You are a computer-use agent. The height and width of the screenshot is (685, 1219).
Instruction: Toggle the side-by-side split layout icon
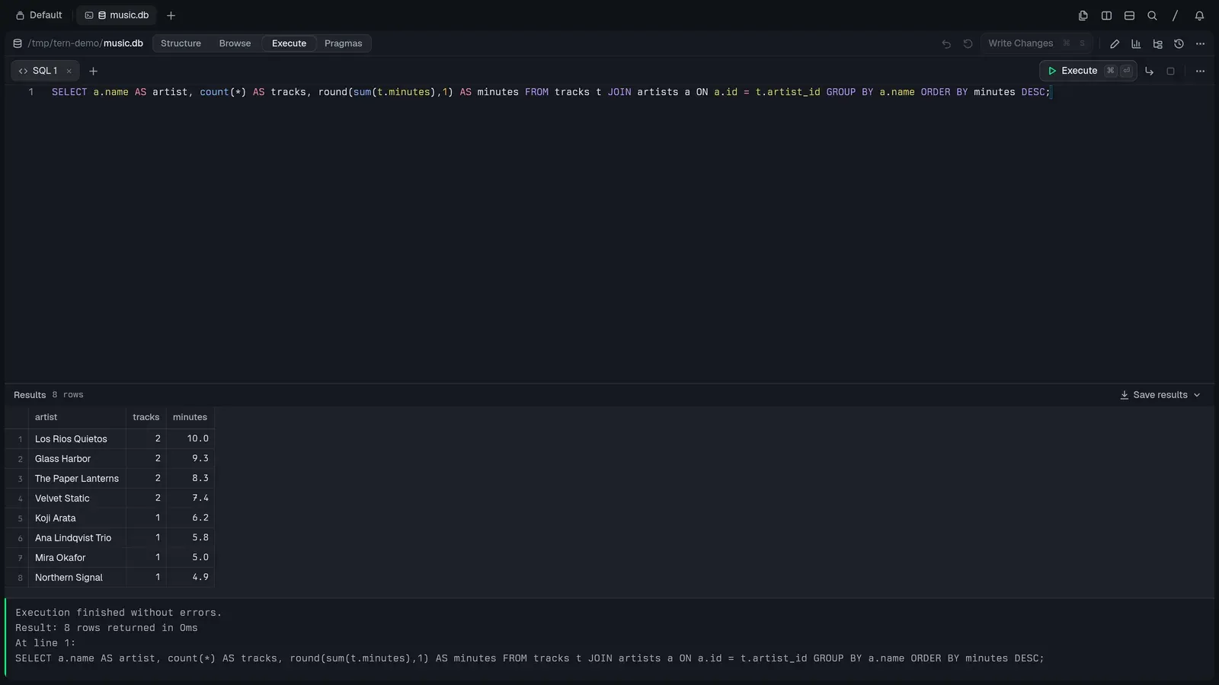point(1106,15)
